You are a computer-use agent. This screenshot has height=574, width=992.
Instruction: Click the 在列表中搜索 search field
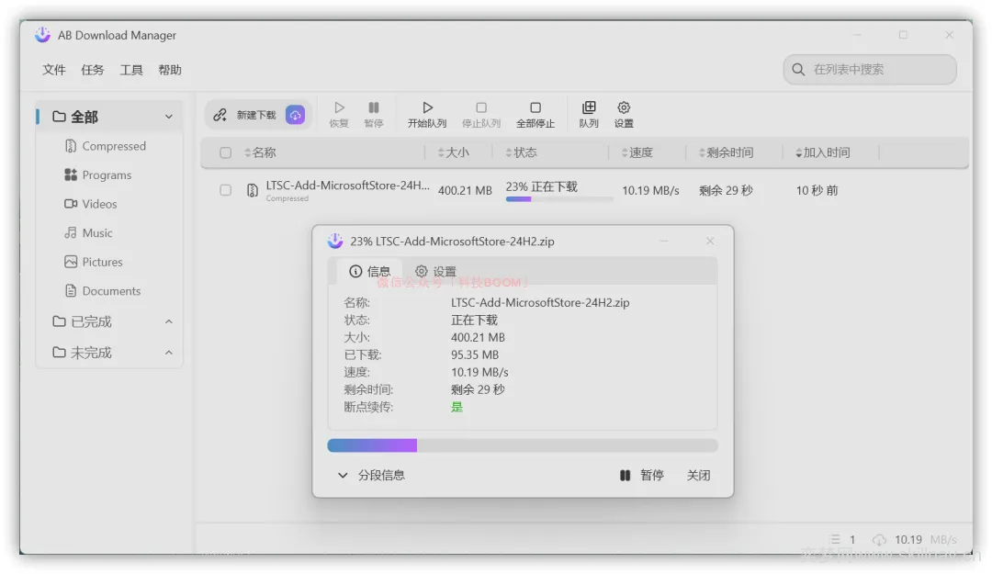point(870,70)
